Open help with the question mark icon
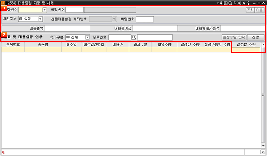267x156 pixels. [x=248, y=3]
